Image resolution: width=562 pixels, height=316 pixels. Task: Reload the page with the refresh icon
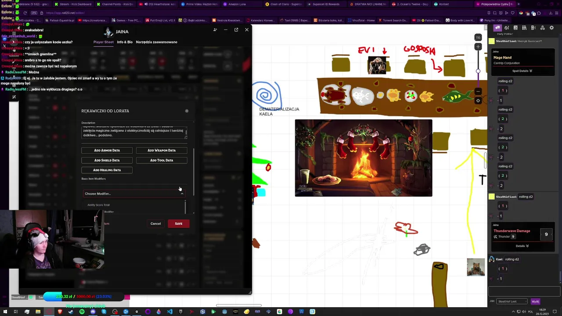25,13
